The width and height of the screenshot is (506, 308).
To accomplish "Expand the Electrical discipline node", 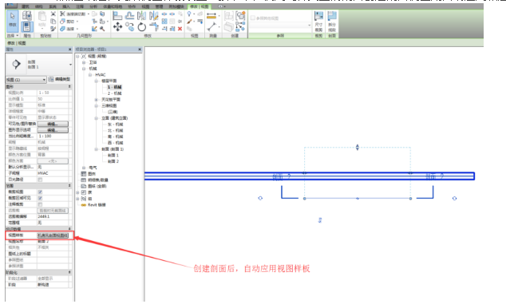I will [84, 168].
